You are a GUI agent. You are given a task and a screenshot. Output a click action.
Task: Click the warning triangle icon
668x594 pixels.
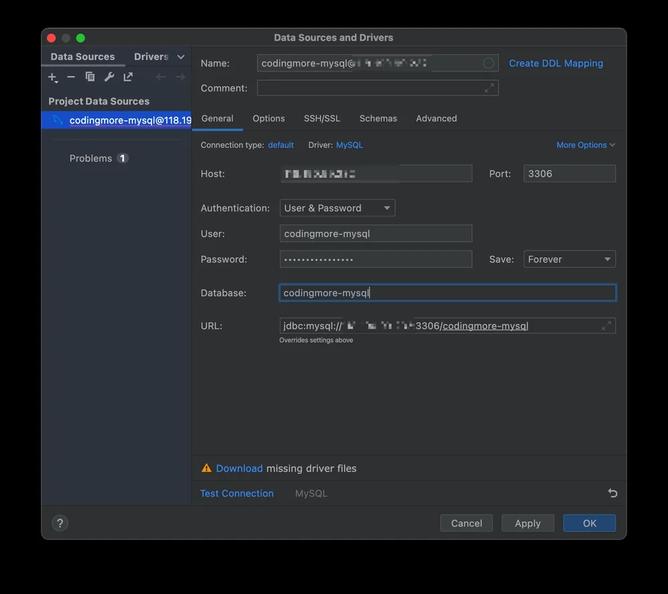pyautogui.click(x=206, y=468)
